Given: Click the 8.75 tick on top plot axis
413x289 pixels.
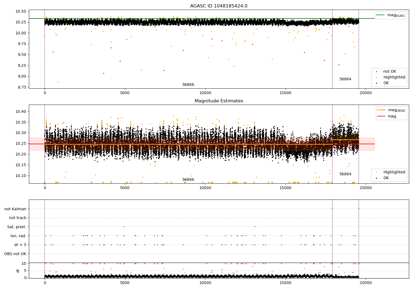Looking at the screenshot, I should coord(22,87).
